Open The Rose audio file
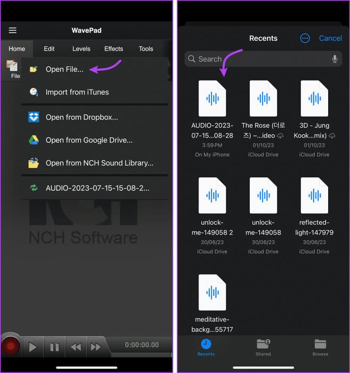The height and width of the screenshot is (373, 350). (x=263, y=119)
